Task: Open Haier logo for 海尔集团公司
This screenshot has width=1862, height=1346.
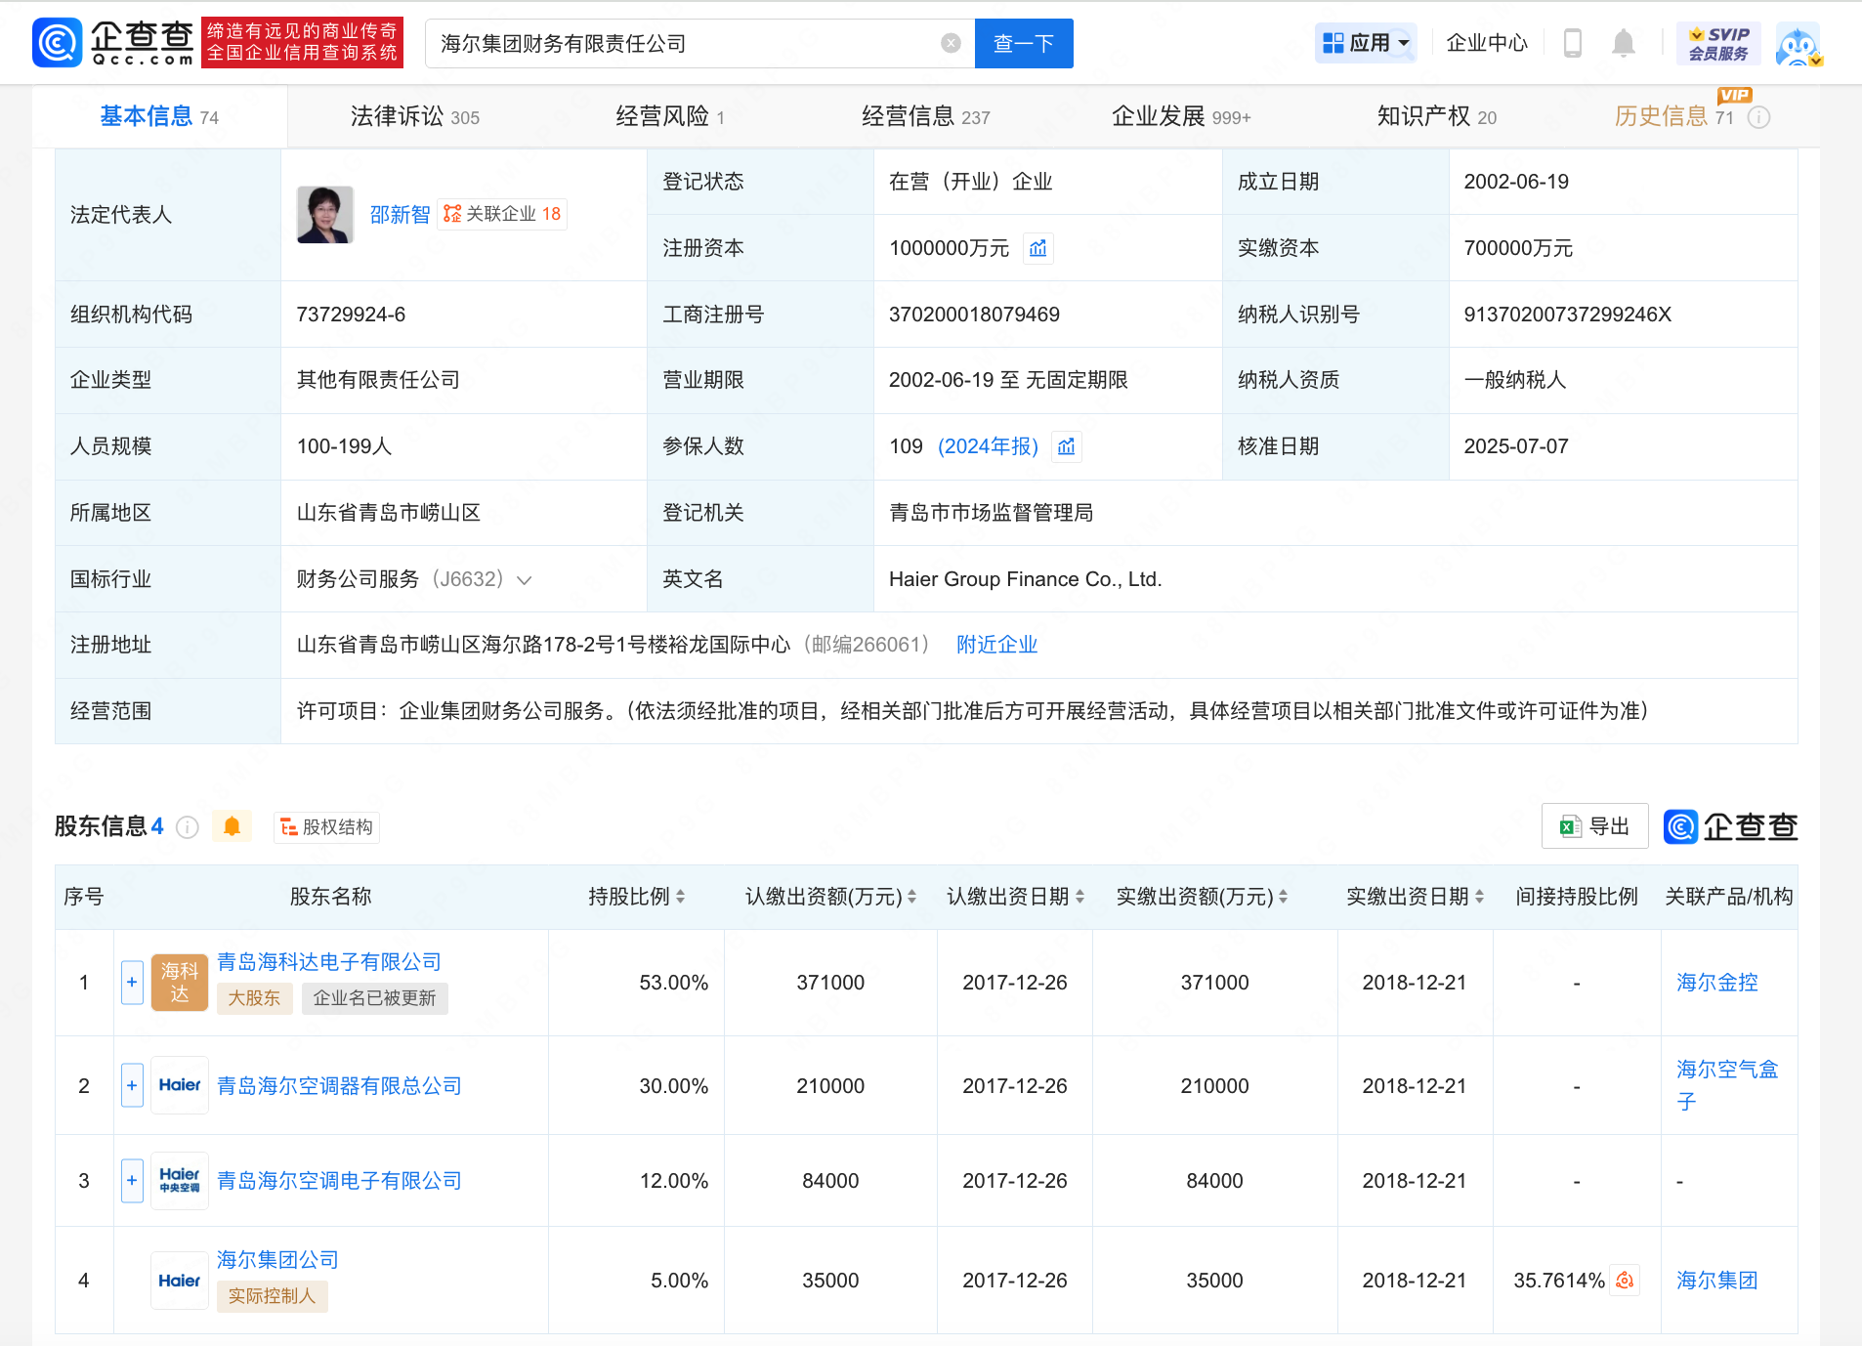Action: click(180, 1281)
